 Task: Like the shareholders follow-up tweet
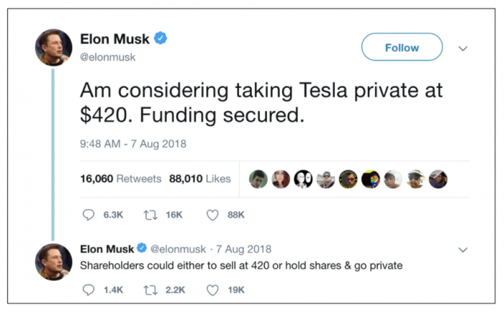pos(213,290)
